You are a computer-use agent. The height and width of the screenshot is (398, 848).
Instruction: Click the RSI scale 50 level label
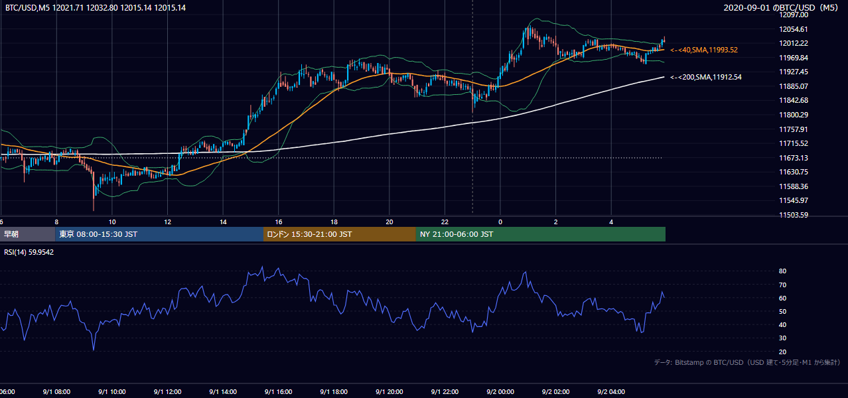tap(782, 311)
